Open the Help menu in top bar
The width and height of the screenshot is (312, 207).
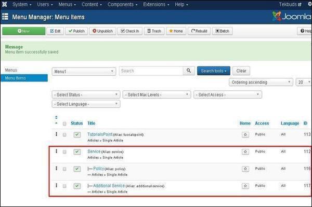[181, 4]
